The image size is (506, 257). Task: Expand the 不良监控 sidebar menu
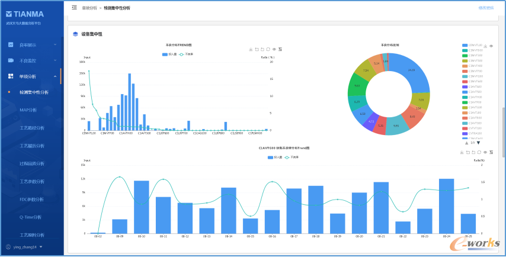[x=32, y=60]
